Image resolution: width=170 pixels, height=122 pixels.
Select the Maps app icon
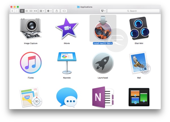coord(31,97)
